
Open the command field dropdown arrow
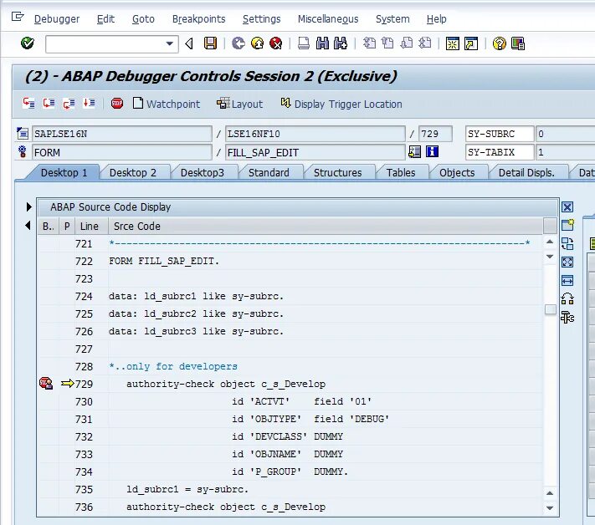click(x=170, y=44)
